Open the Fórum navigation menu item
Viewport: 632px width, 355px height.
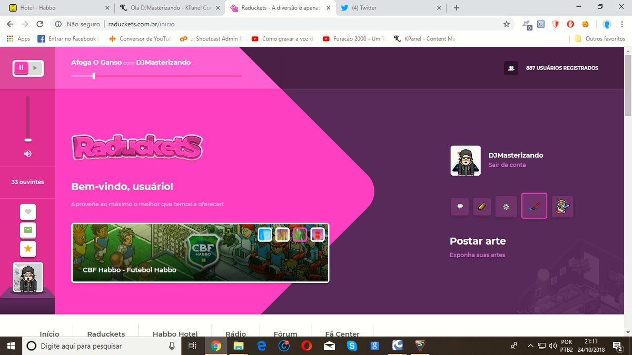pos(285,334)
